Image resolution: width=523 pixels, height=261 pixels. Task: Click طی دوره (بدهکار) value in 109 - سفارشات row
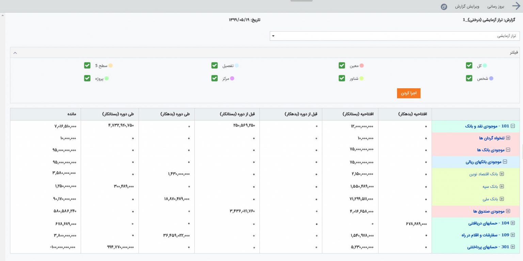pyautogui.click(x=177, y=235)
